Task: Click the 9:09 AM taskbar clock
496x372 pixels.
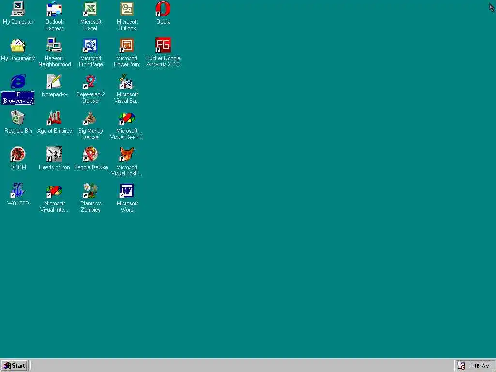Action: pos(480,366)
